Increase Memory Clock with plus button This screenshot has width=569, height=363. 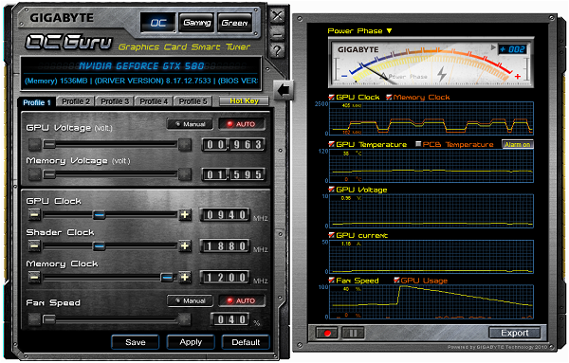tap(185, 278)
